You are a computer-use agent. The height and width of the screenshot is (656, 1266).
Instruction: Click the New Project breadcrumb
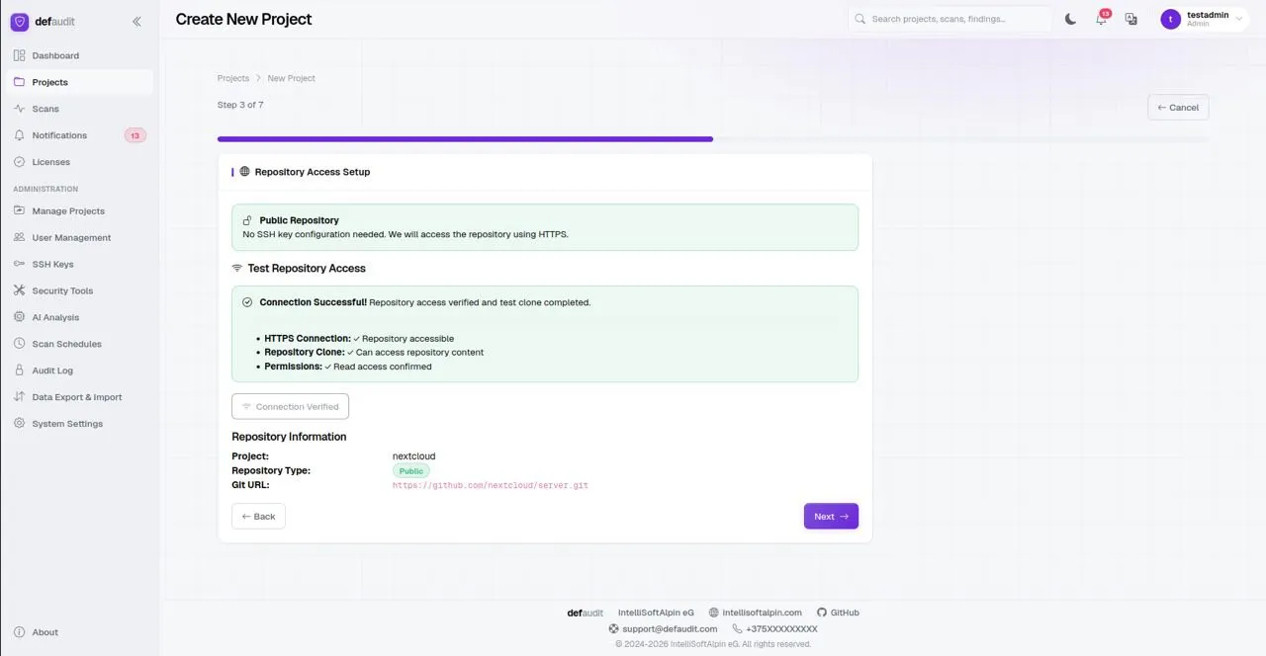(292, 78)
